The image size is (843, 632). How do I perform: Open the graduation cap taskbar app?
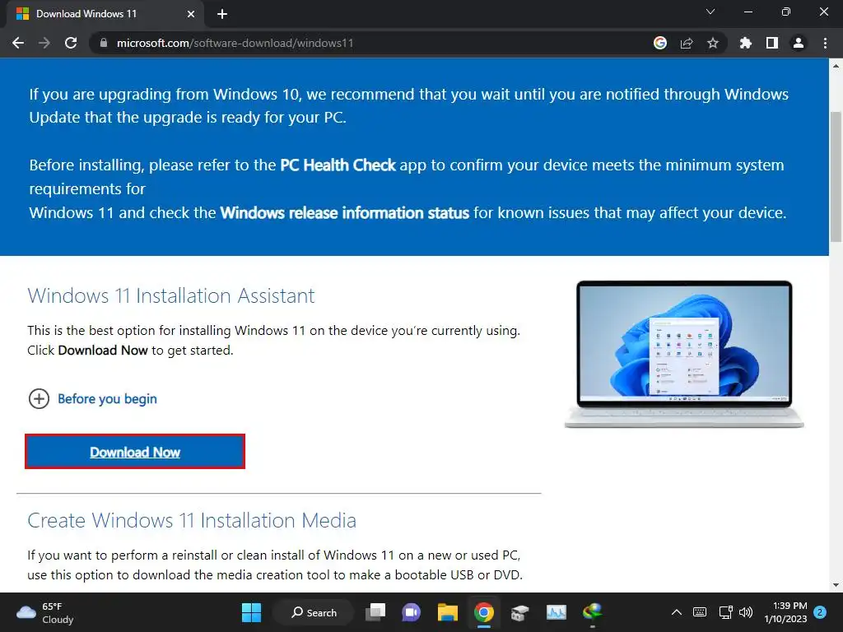point(520,612)
